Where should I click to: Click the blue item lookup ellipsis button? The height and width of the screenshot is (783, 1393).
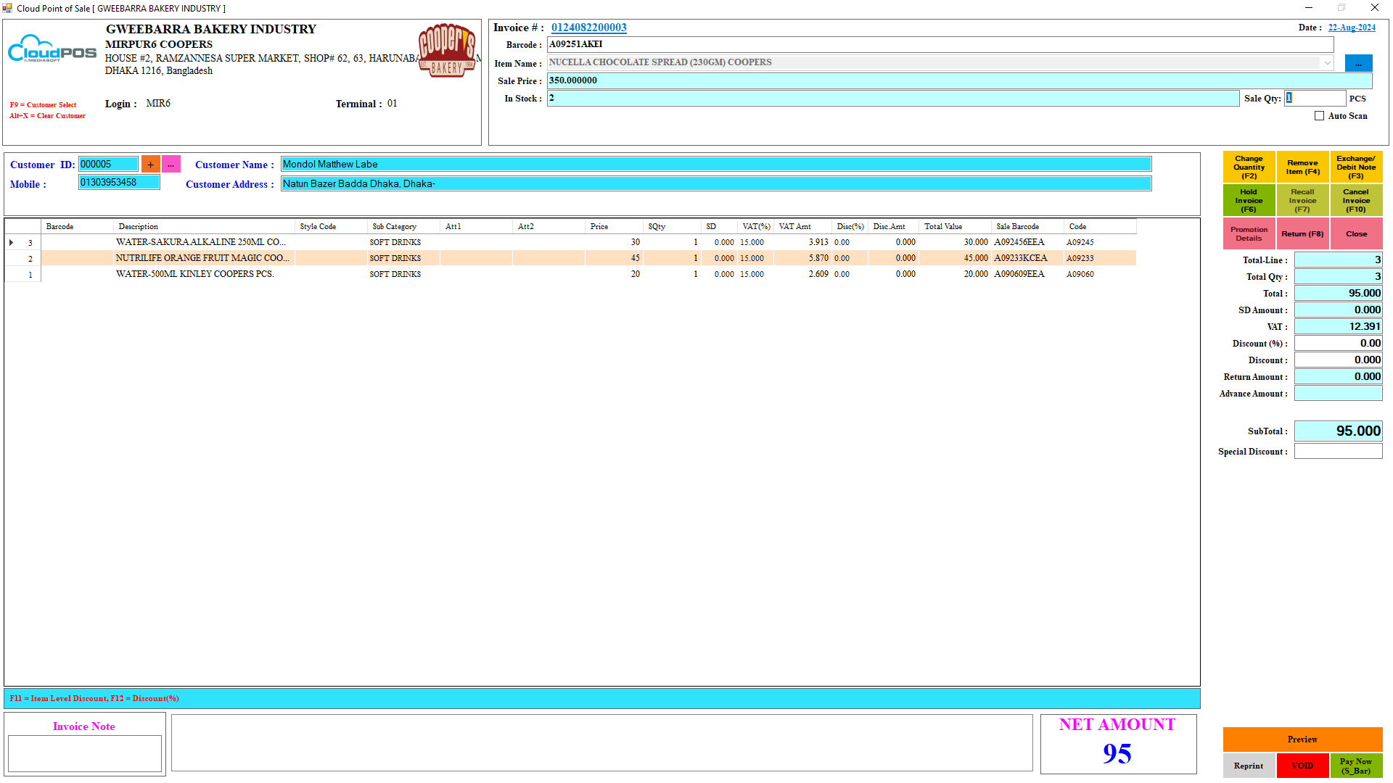pyautogui.click(x=1357, y=64)
